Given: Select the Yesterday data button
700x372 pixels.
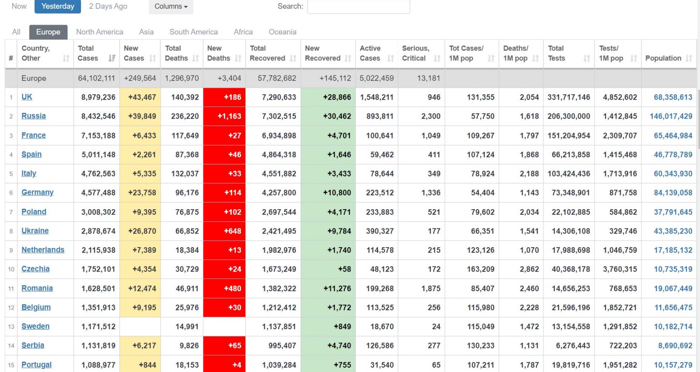Looking at the screenshot, I should pyautogui.click(x=58, y=7).
